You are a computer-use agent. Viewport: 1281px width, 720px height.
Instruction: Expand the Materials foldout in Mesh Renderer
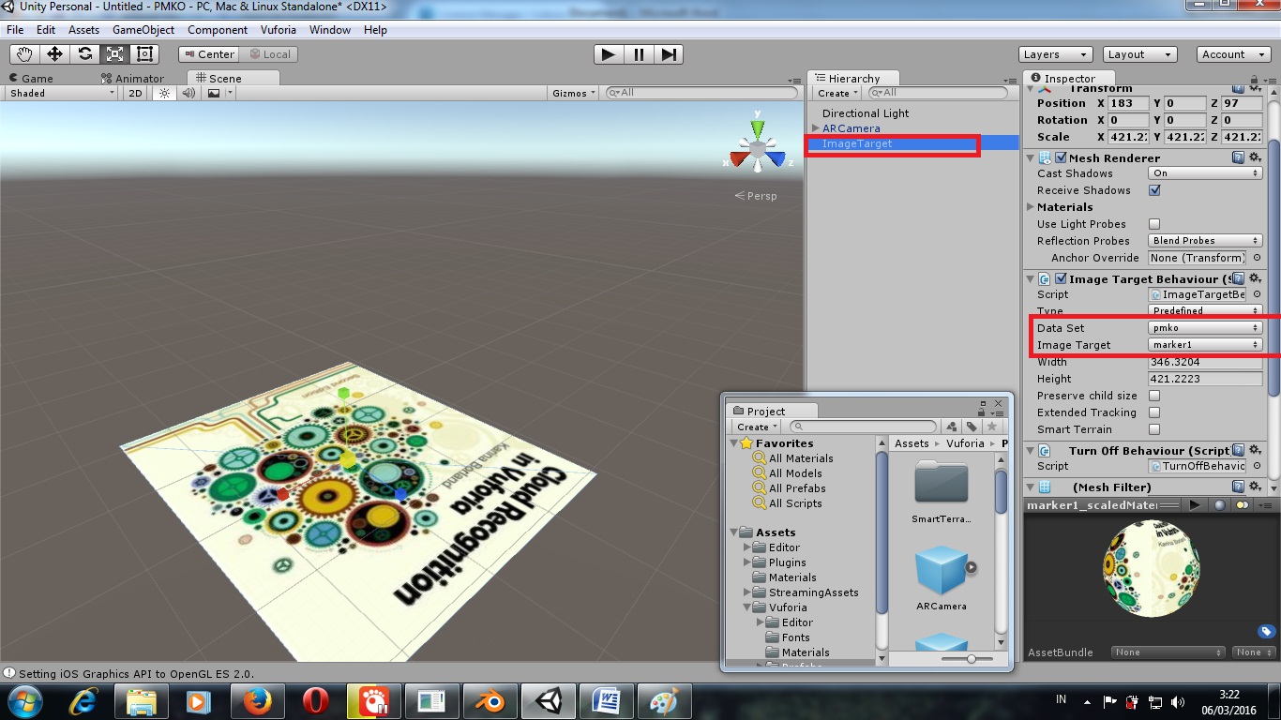(1032, 207)
